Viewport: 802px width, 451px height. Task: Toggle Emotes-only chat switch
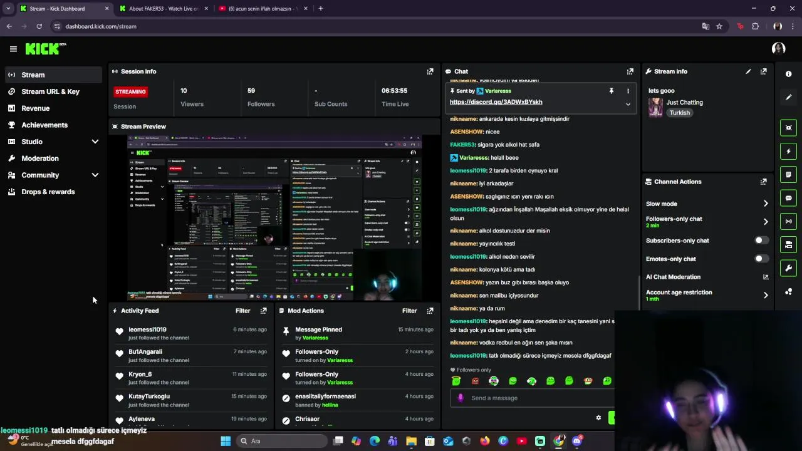coord(761,259)
